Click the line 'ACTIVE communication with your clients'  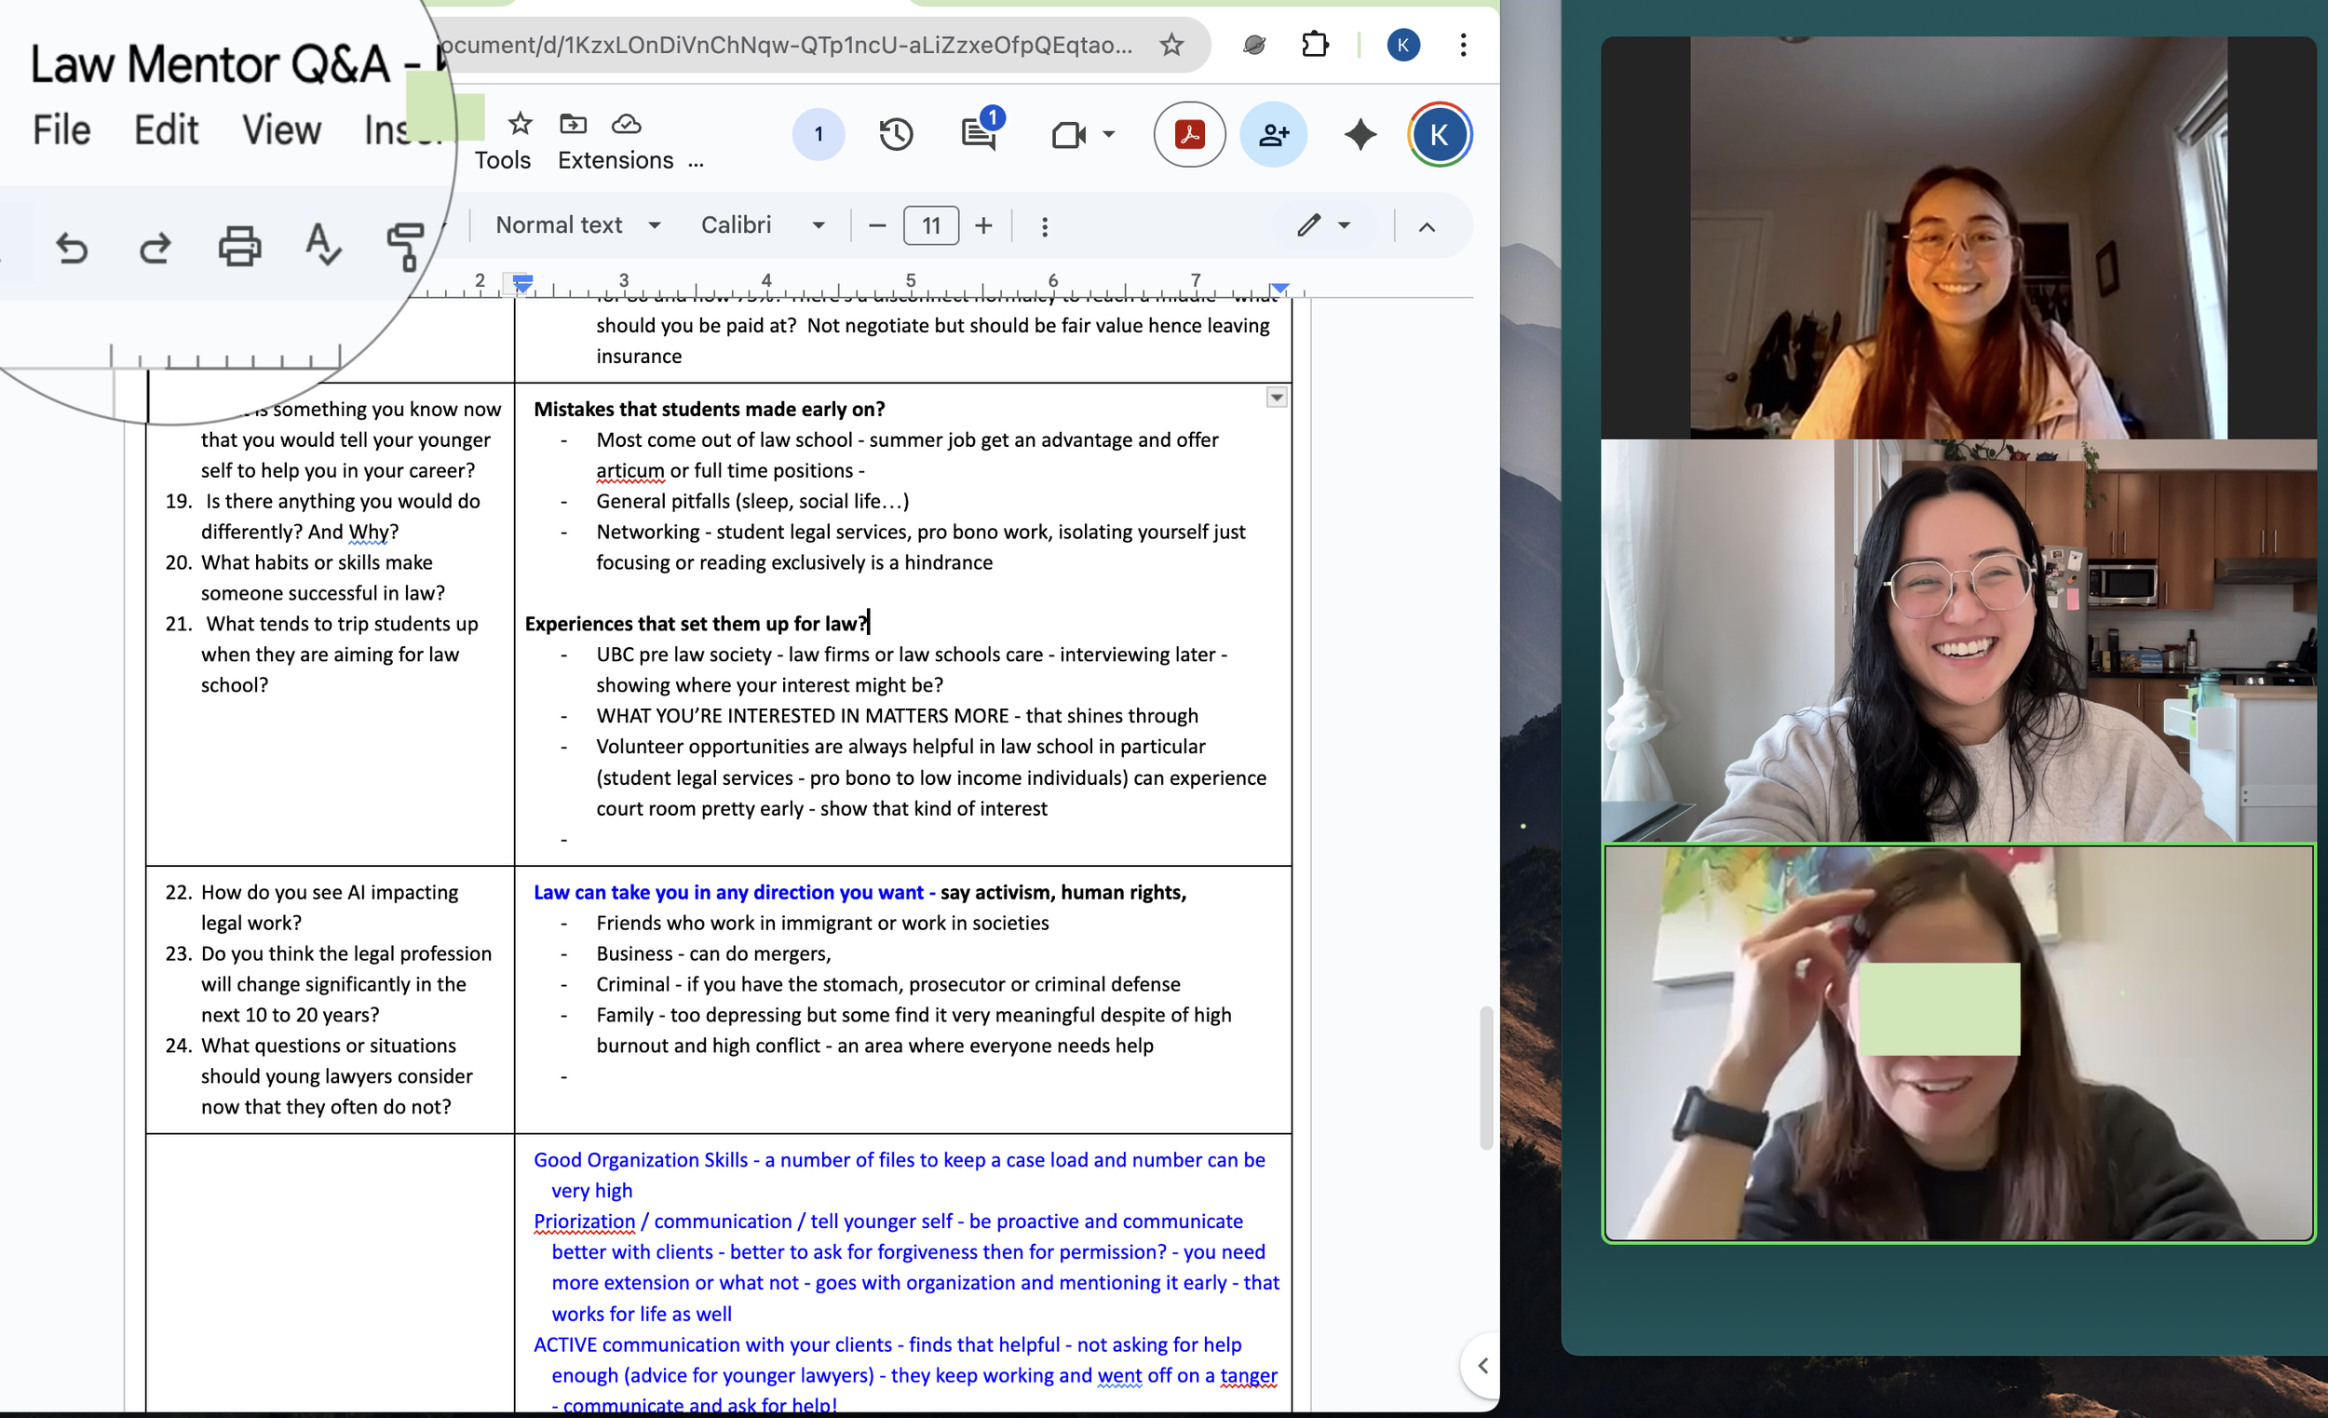click(712, 1344)
